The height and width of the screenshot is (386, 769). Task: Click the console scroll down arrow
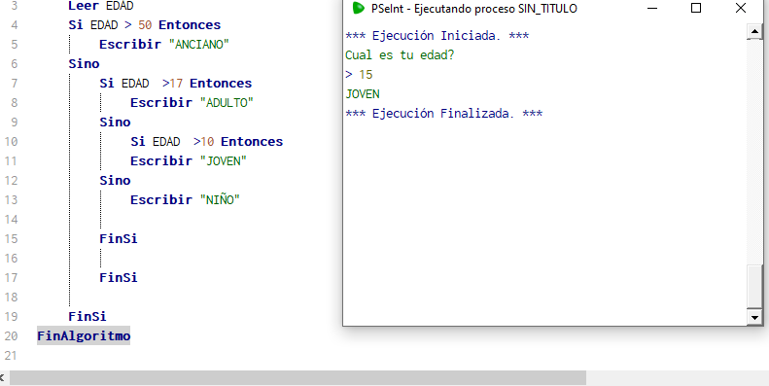click(x=754, y=317)
